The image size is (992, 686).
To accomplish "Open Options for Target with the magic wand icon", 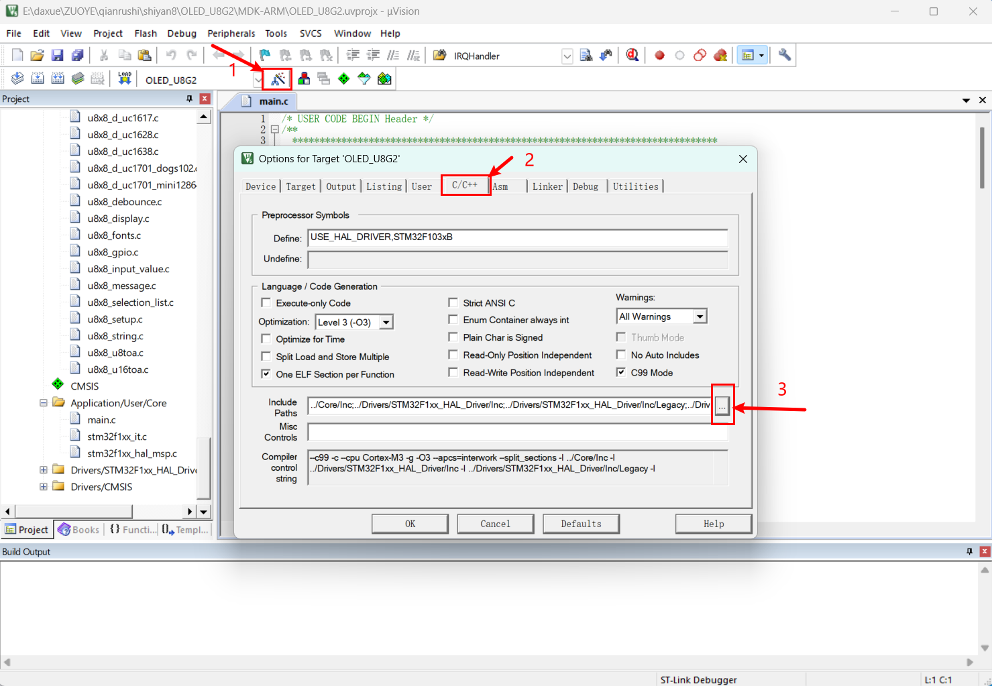I will tap(278, 79).
